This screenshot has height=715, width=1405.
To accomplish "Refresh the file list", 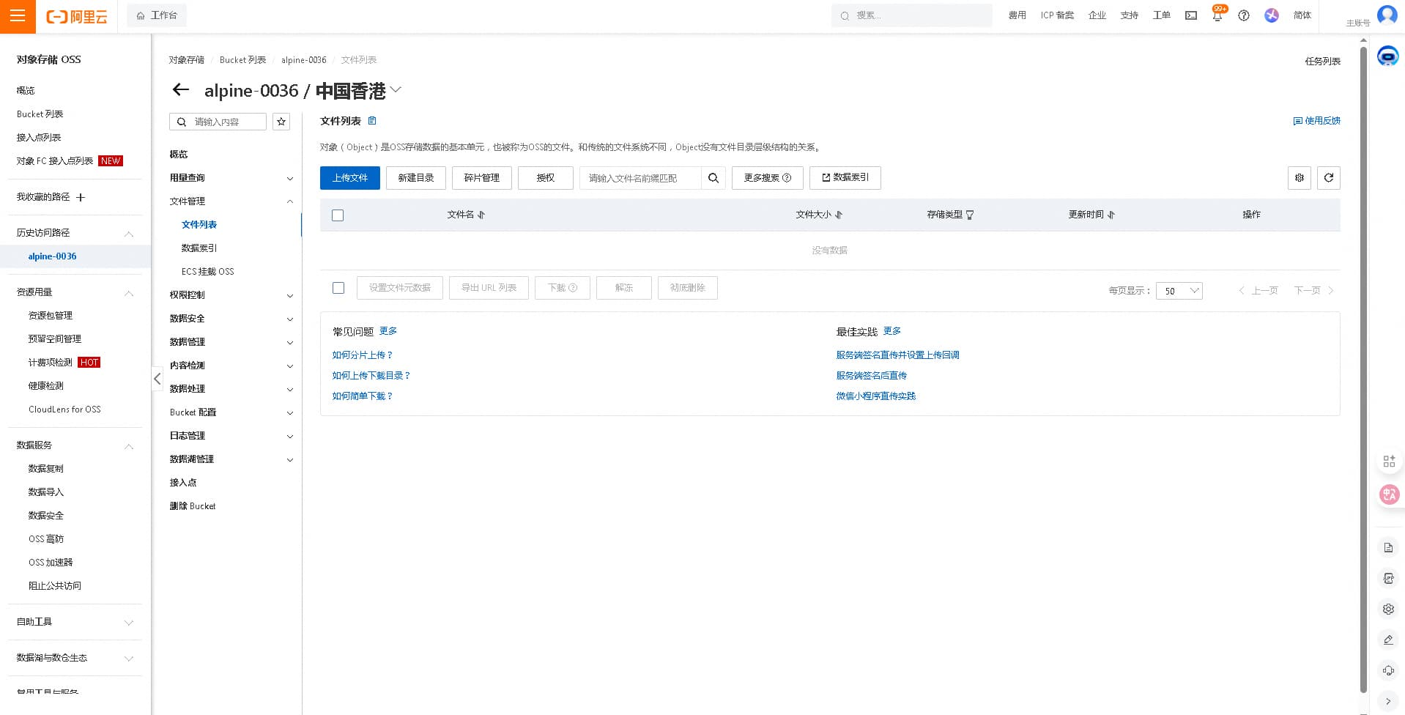I will pyautogui.click(x=1329, y=178).
